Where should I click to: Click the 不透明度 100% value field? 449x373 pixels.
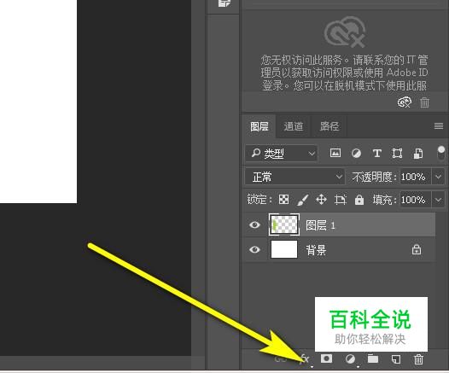[x=415, y=177]
